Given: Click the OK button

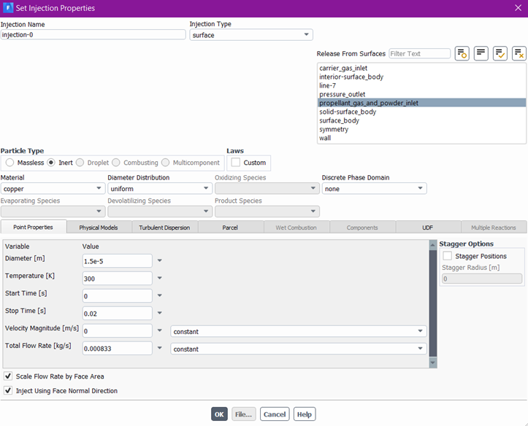Looking at the screenshot, I should click(x=219, y=414).
